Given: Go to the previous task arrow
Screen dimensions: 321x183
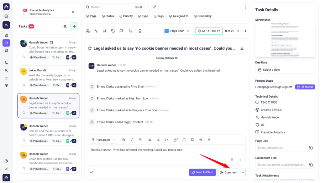Looking at the screenshot, I should tap(238, 31).
